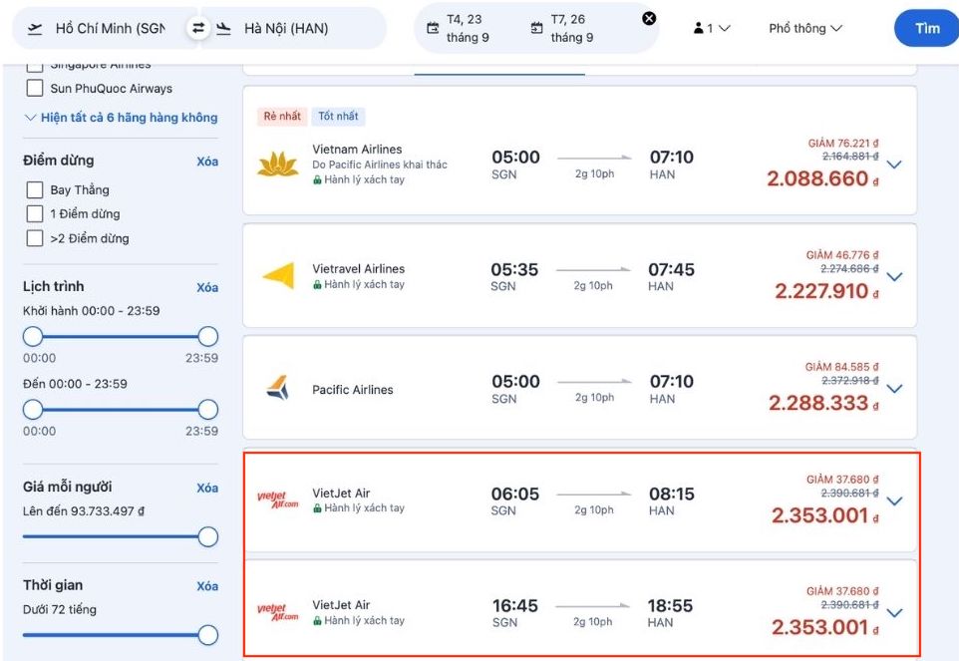Open the Phổ thông cabin class dropdown
The height and width of the screenshot is (661, 959).
tap(805, 28)
